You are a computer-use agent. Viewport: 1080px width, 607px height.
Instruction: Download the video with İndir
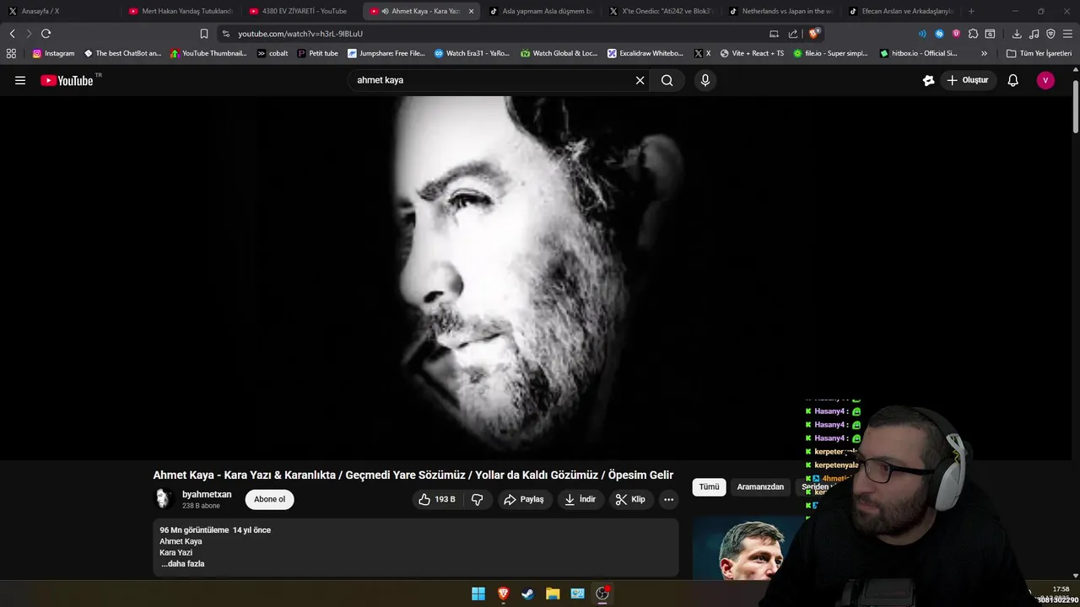click(x=580, y=499)
